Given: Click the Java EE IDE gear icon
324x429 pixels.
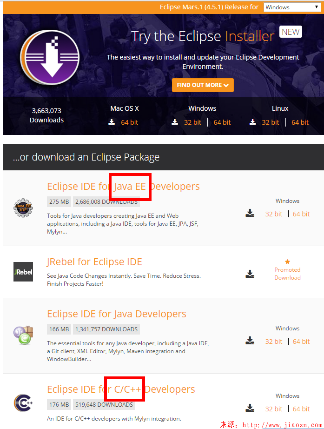Looking at the screenshot, I should pos(23,208).
